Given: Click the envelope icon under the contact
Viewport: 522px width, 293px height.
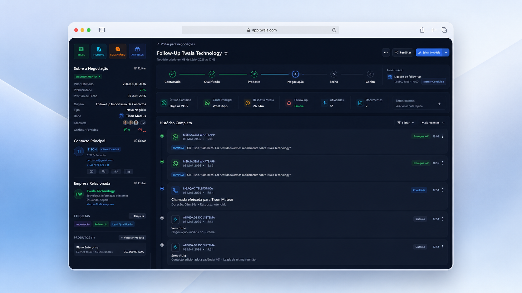Looking at the screenshot, I should [x=91, y=172].
